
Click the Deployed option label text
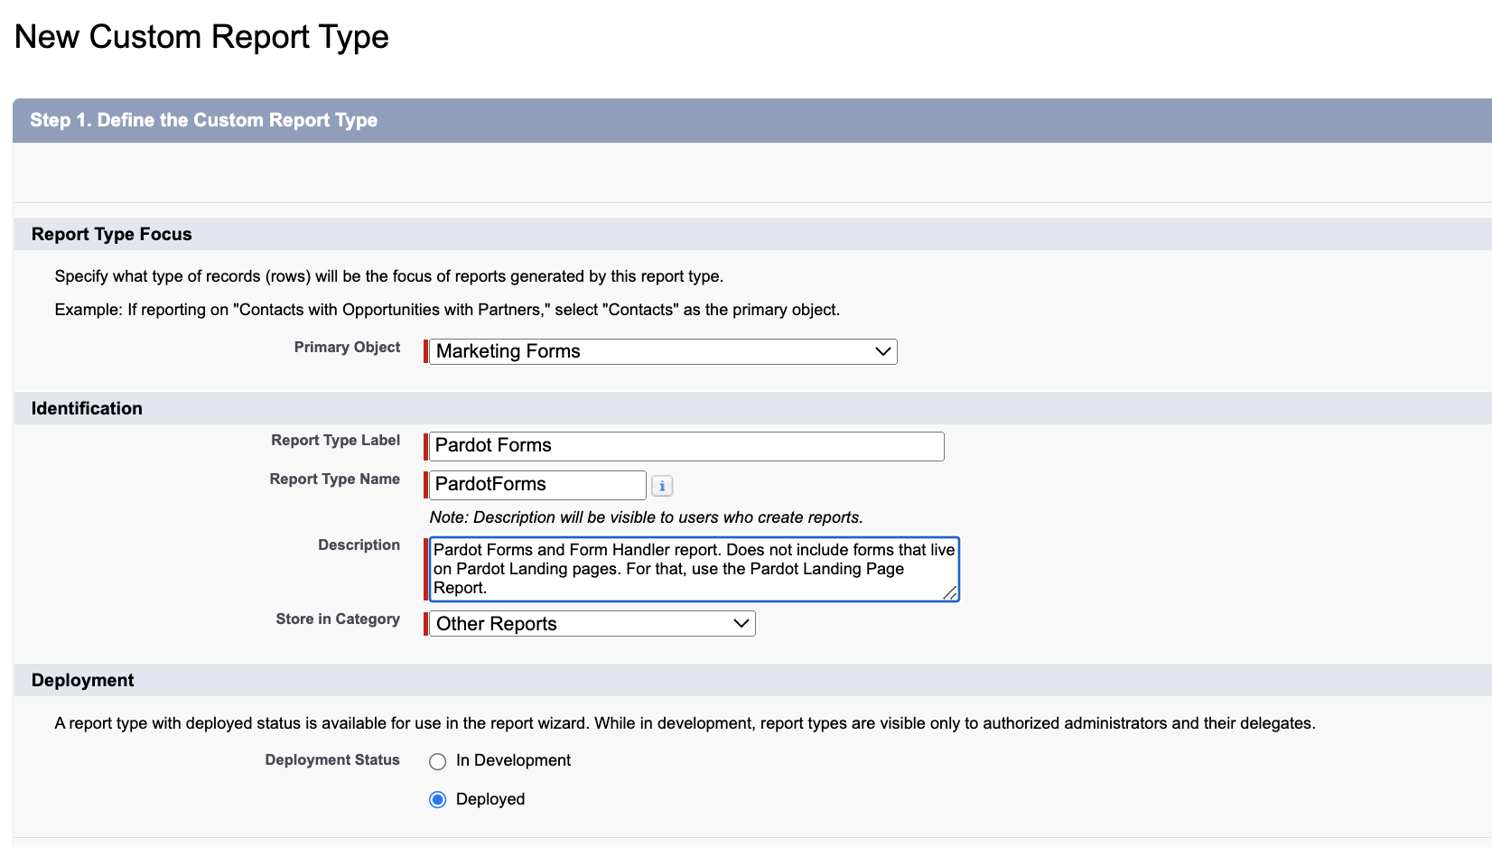point(490,799)
